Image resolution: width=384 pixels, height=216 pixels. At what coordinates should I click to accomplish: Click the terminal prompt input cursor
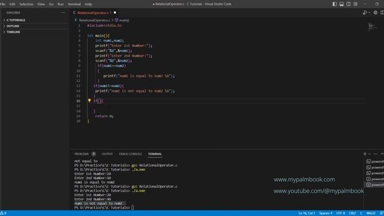pos(133,208)
